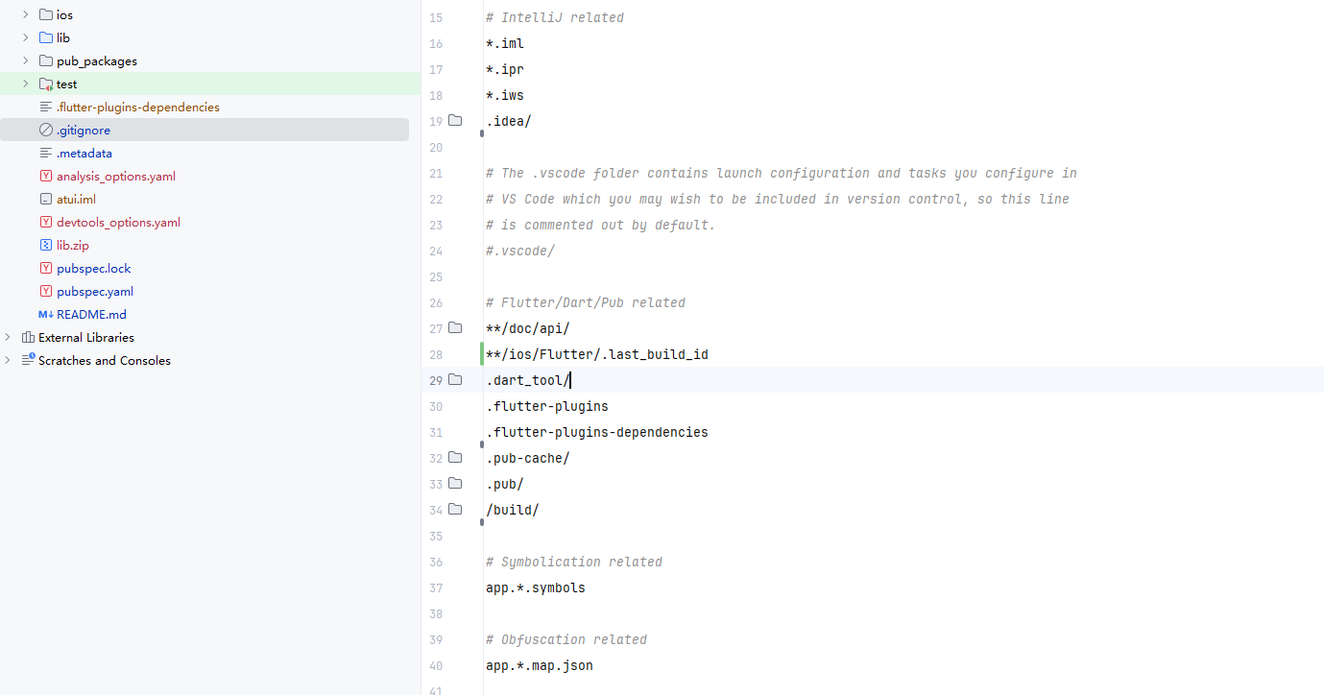This screenshot has width=1324, height=695.
Task: Click the atui.iml module file icon
Action: 46,199
